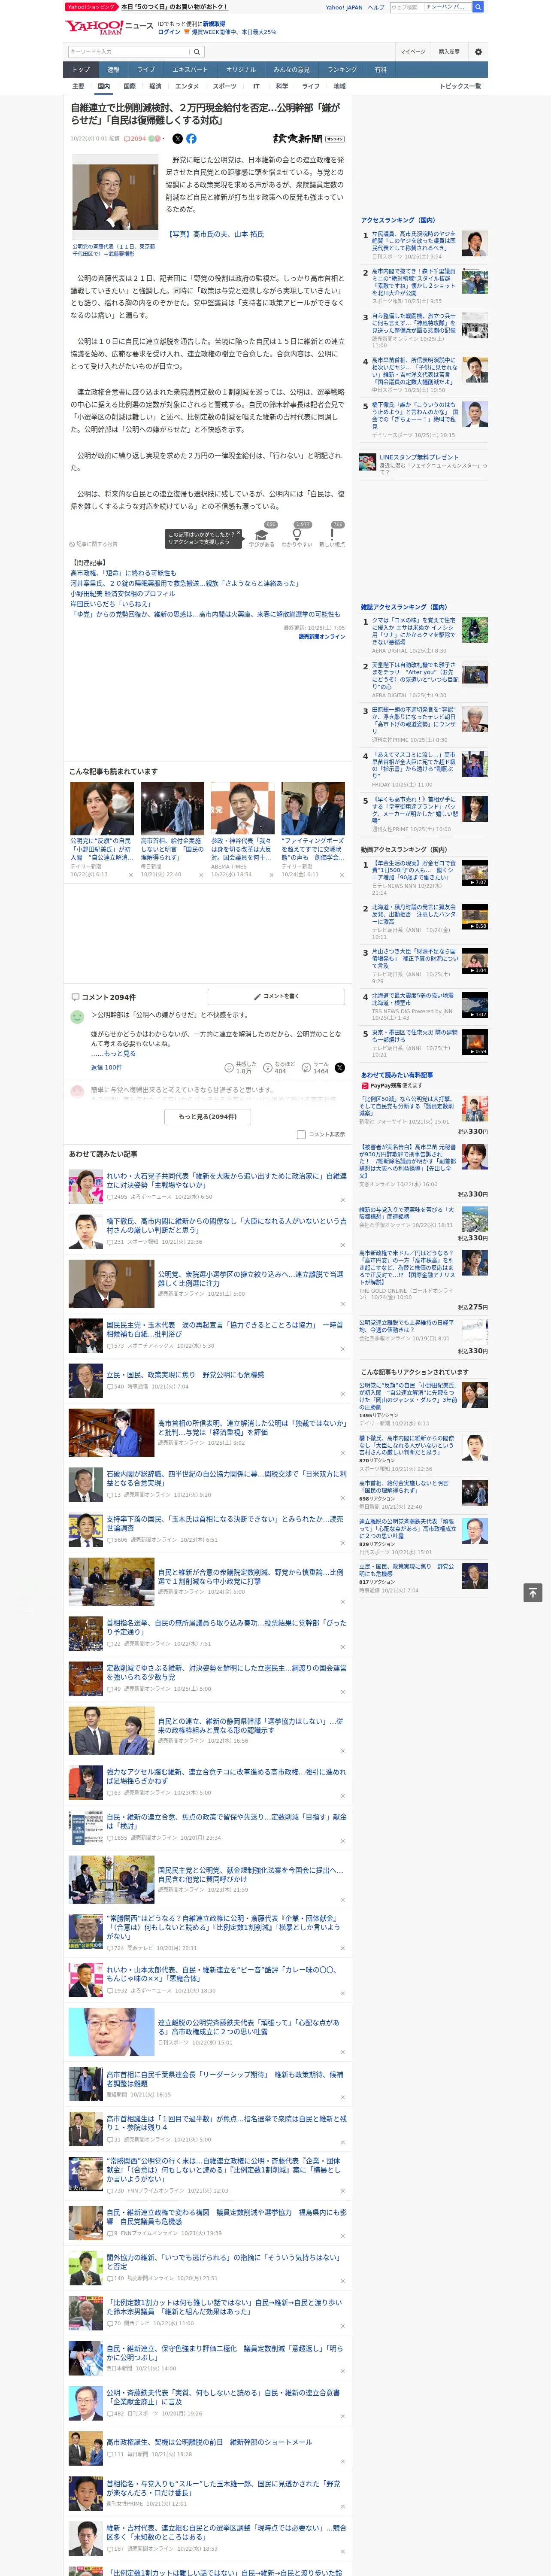
Task: Click もっと見る(2094件) button
Action: coord(208,1117)
